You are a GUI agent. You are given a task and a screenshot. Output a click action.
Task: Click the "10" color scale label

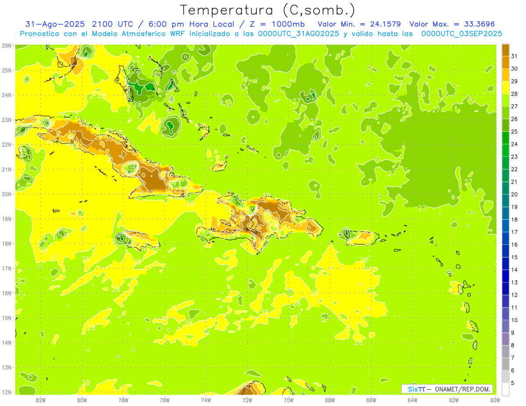515,320
